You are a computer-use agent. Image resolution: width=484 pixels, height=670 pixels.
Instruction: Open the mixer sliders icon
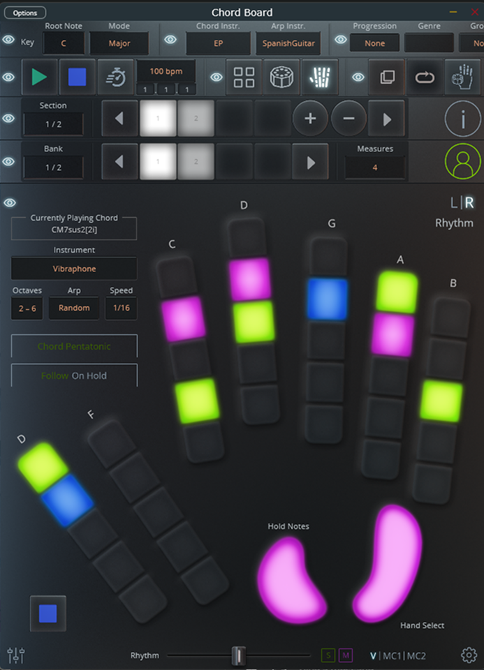(x=16, y=655)
